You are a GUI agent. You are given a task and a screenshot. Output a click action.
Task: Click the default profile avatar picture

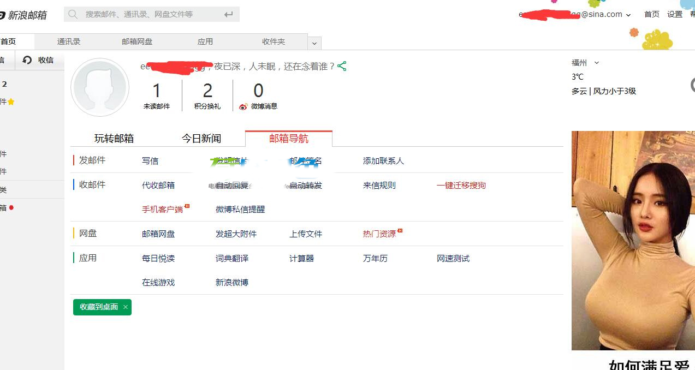[x=100, y=87]
